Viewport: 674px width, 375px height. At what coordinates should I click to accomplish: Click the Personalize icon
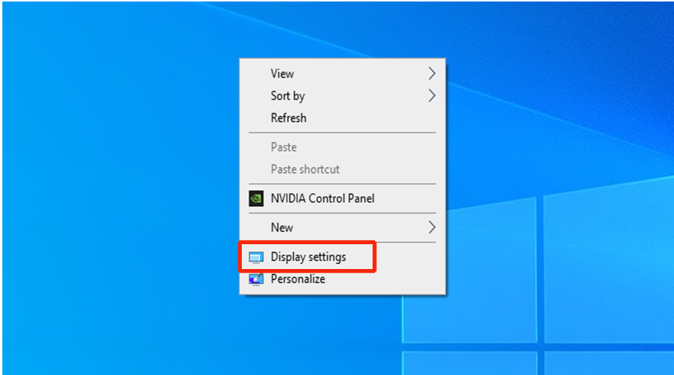[256, 280]
